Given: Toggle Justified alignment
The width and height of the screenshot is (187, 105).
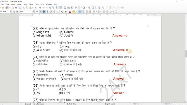Looking at the screenshot, I should point(90,12).
